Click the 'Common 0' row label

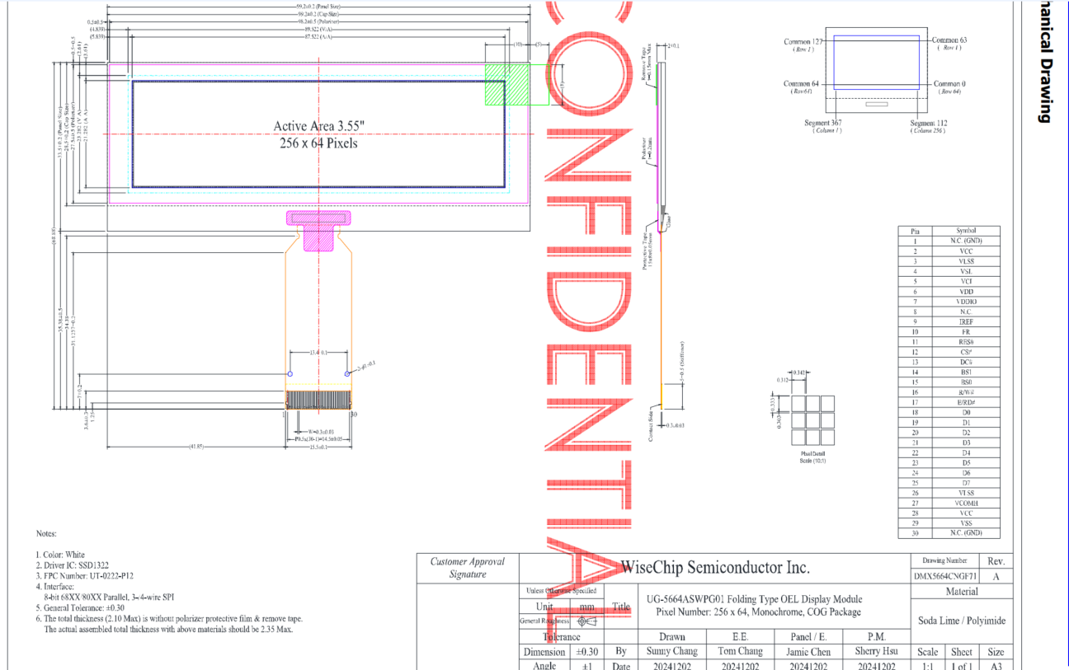pyautogui.click(x=949, y=84)
